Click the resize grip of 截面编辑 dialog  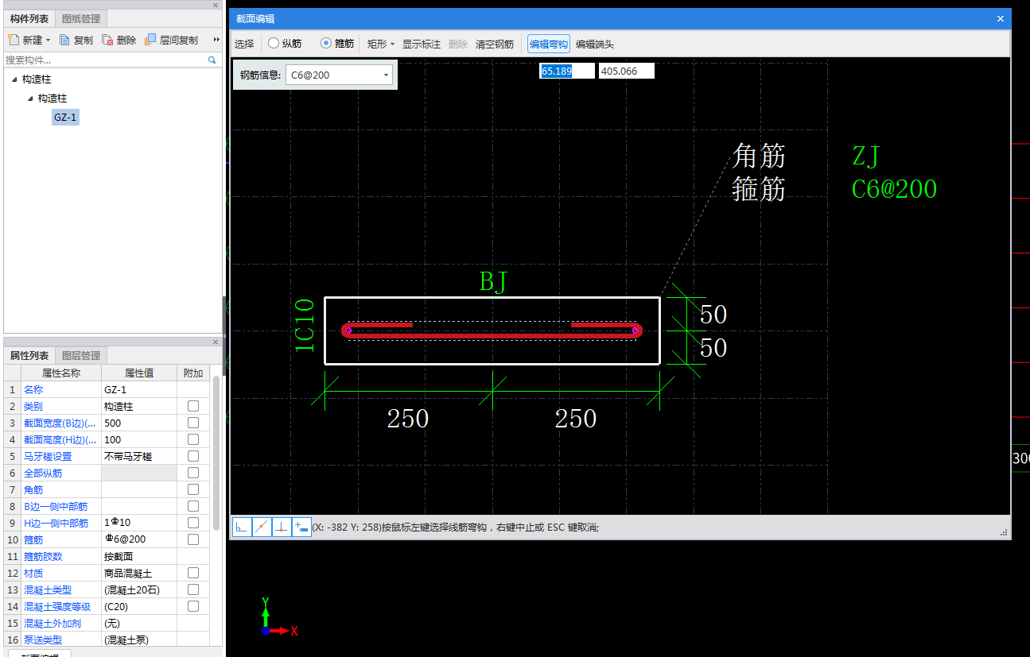(x=1004, y=532)
